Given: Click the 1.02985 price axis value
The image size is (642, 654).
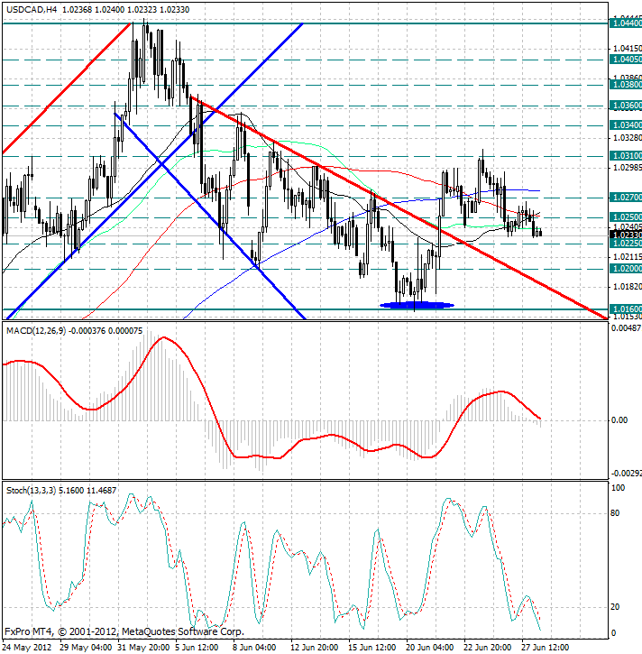Looking at the screenshot, I should click(x=628, y=168).
